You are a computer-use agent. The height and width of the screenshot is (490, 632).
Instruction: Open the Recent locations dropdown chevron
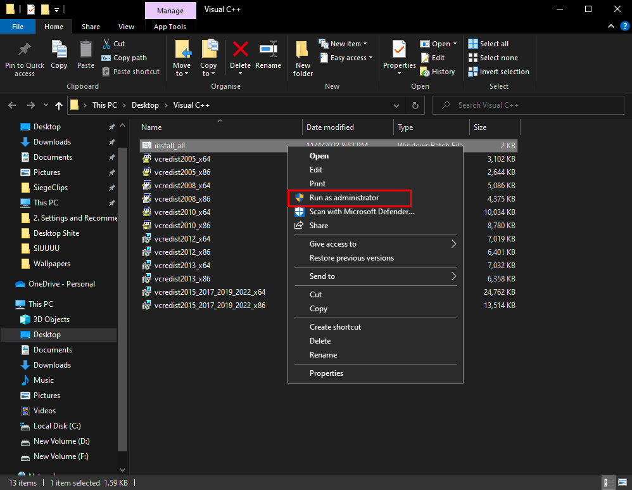pos(46,105)
